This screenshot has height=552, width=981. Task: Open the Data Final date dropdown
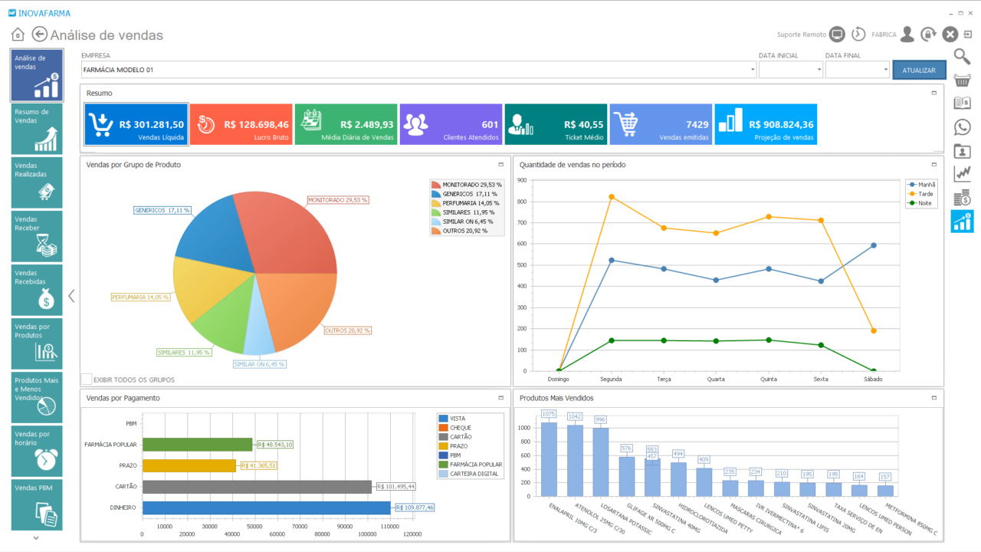[x=885, y=70]
